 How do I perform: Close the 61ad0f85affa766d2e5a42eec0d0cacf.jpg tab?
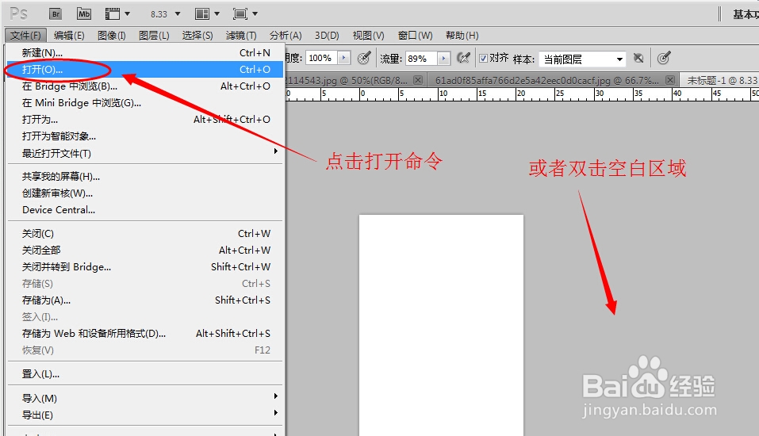[670, 80]
